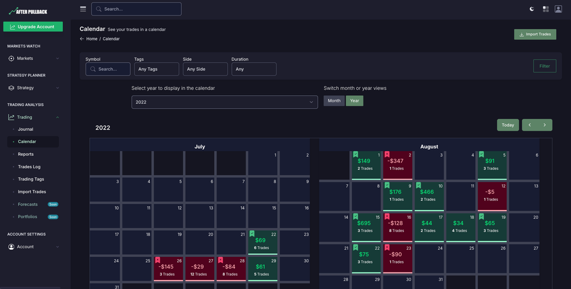The height and width of the screenshot is (289, 571).
Task: Open Import Trades in the sidebar
Action: coord(32,192)
